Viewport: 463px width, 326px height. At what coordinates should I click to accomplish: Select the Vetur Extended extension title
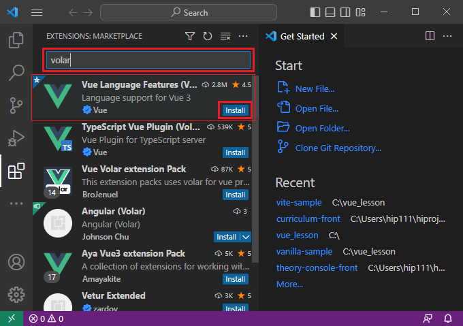(114, 295)
